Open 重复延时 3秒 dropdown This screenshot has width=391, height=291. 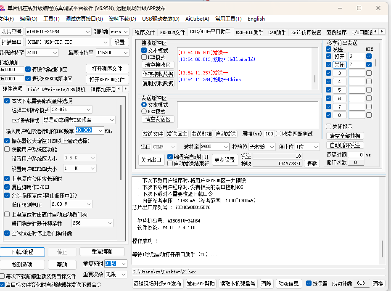(124, 264)
